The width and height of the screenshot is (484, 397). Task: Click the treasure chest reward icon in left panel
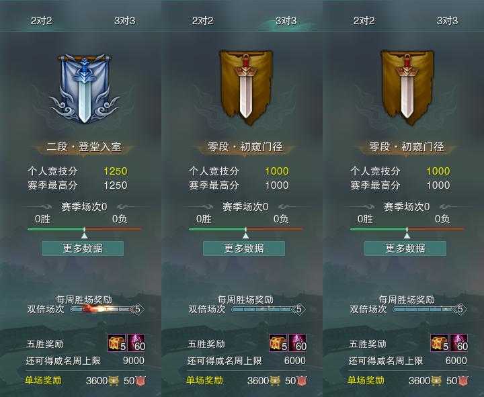(117, 343)
